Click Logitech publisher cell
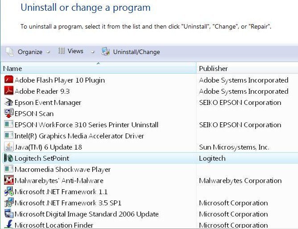Screen dimensions: 298x229 tap(212, 158)
